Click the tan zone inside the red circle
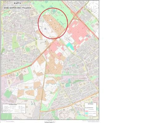Viewport: 145px width, 123px height. pyautogui.click(x=53, y=24)
